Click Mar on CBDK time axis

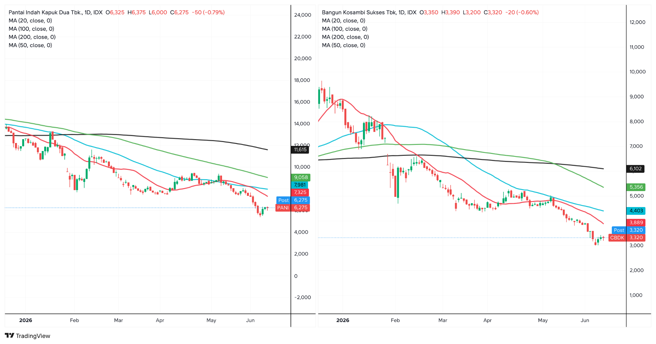[x=443, y=320]
